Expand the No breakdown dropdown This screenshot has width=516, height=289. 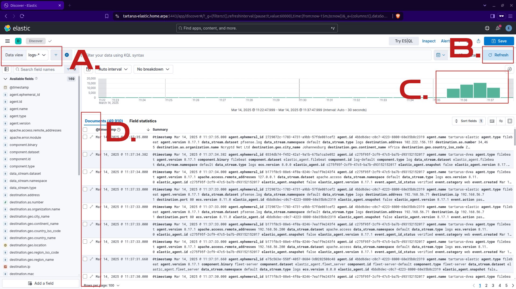pyautogui.click(x=153, y=69)
